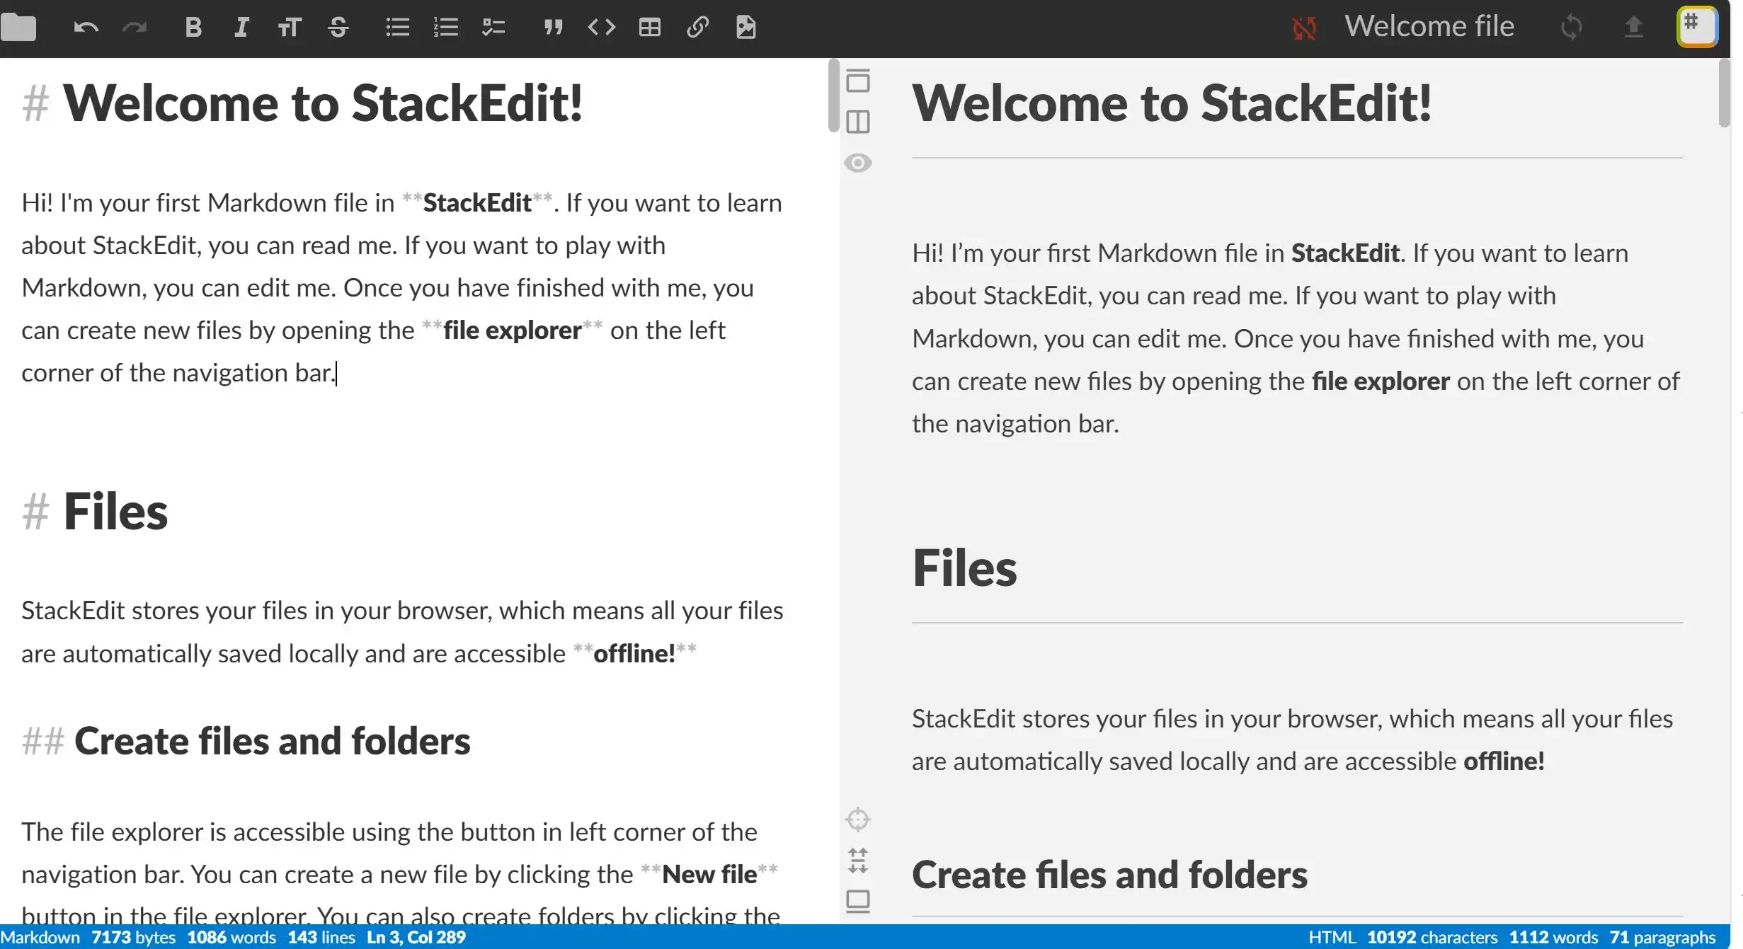This screenshot has height=949, width=1743.
Task: Click the publish upload icon
Action: 1633,28
